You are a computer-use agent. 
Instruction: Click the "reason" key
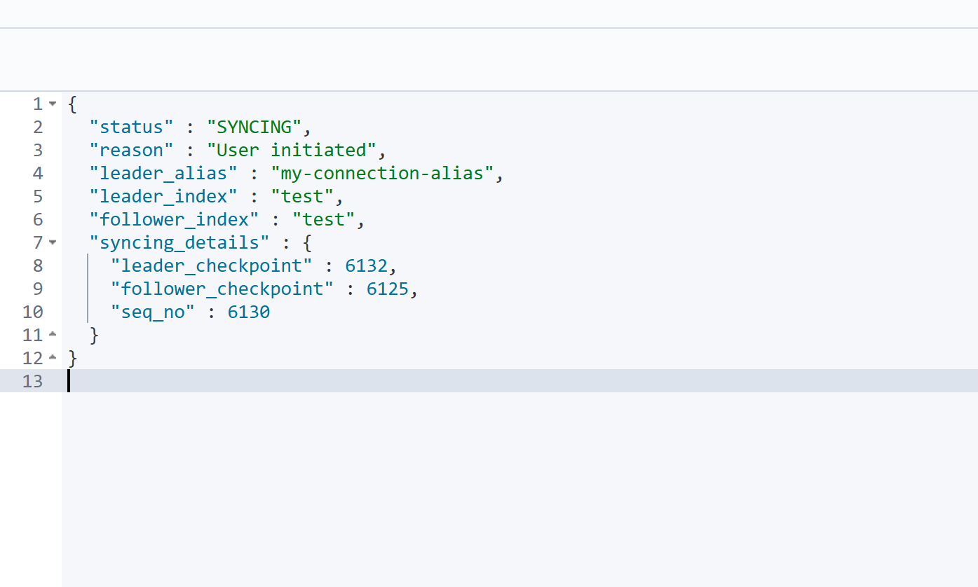[131, 150]
